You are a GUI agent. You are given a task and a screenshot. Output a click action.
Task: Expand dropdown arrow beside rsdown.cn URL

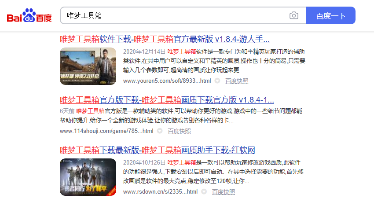coord(204,192)
